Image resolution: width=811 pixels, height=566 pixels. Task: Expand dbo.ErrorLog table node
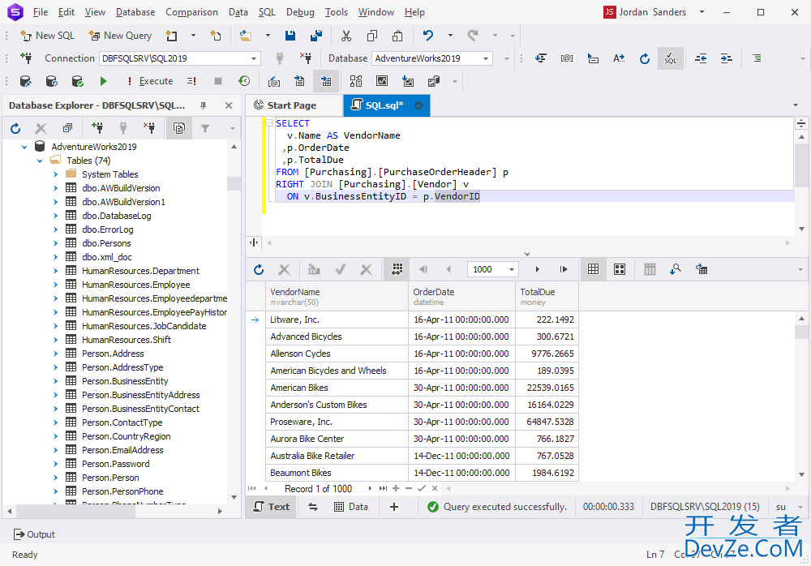55,229
